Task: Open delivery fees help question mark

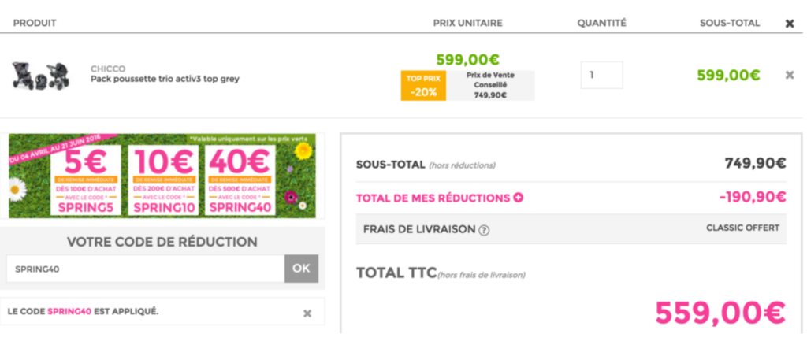Action: (484, 230)
